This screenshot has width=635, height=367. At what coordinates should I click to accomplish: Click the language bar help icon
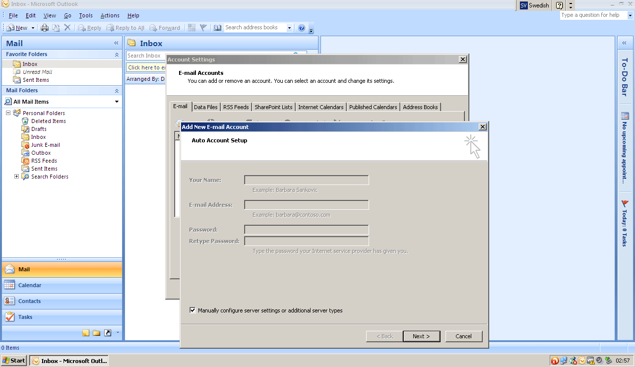point(560,5)
